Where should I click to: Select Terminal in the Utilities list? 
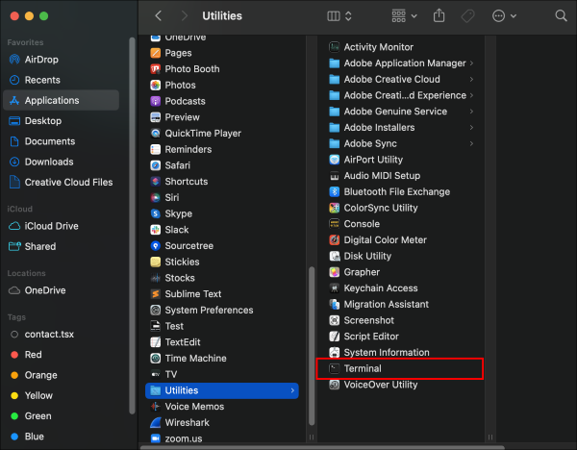(x=401, y=368)
